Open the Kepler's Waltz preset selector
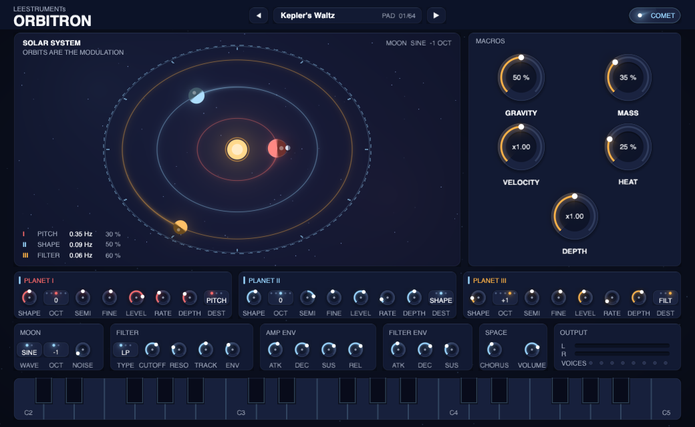 click(347, 15)
